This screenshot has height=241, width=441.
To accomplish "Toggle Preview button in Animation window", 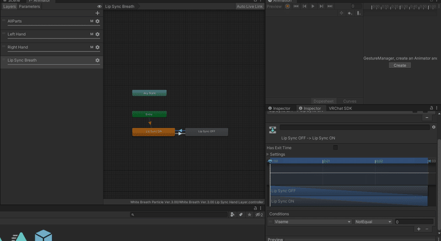I will click(x=274, y=6).
